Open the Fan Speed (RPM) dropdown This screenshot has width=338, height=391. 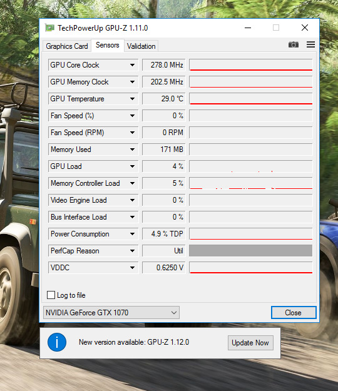[132, 133]
